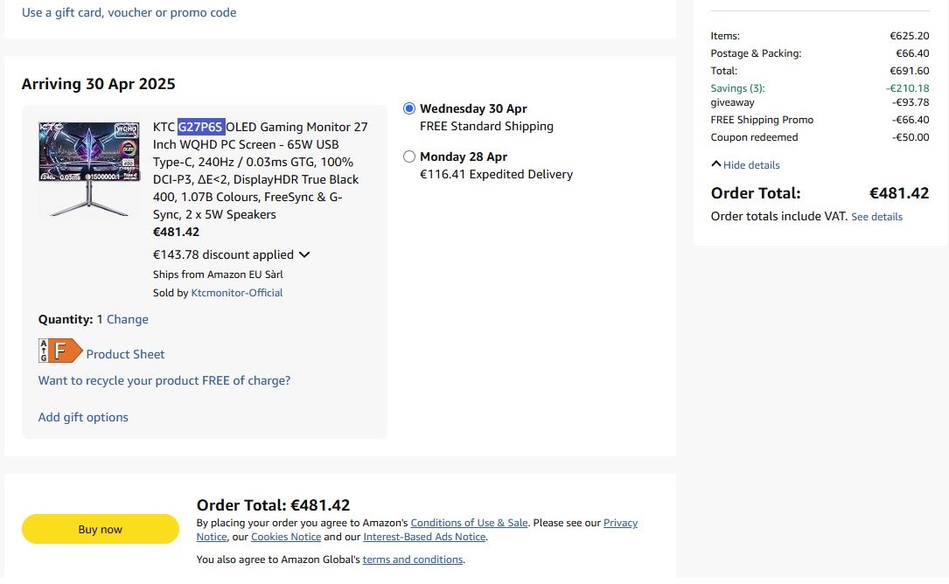Click Add gift options
Image resolution: width=949 pixels, height=584 pixels.
83,417
